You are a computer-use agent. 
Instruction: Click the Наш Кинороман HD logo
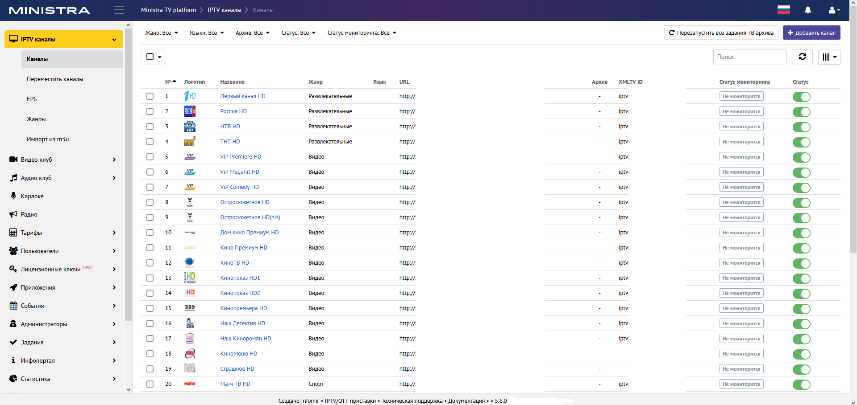click(190, 339)
